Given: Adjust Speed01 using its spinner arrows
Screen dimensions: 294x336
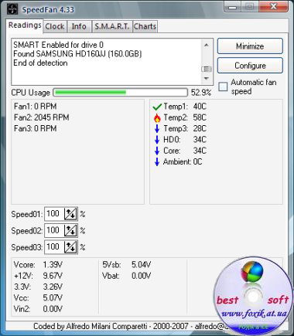Looking at the screenshot, I should [x=70, y=214].
